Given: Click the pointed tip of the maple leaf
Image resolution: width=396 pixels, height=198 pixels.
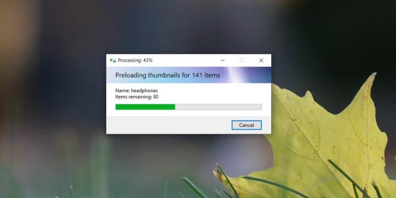Looking at the screenshot, I should pyautogui.click(x=375, y=74).
